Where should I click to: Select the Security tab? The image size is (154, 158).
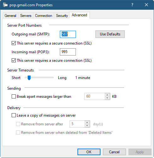pos(62,16)
